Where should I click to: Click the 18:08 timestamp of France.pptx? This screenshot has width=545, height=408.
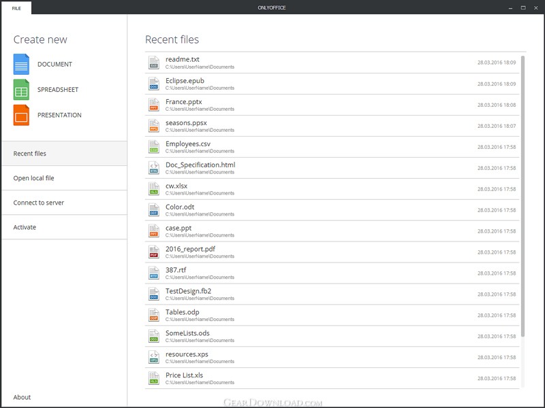coord(497,105)
